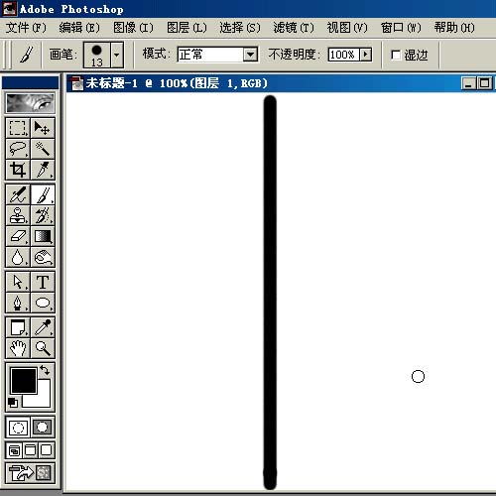496x496 pixels.
Task: Open the 文件(F) menu
Action: point(26,28)
